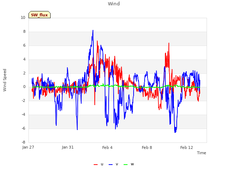Click the Jan 27 x-axis label
Image resolution: width=228 pixels, height=171 pixels.
28,147
